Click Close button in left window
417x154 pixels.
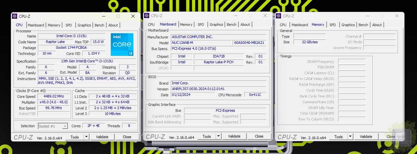click(x=127, y=137)
